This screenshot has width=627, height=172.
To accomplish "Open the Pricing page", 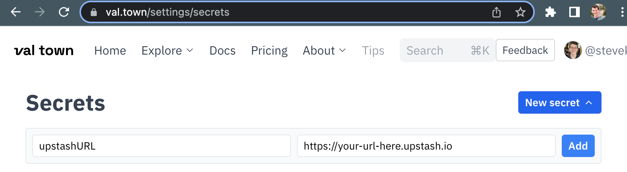I will click(x=269, y=50).
